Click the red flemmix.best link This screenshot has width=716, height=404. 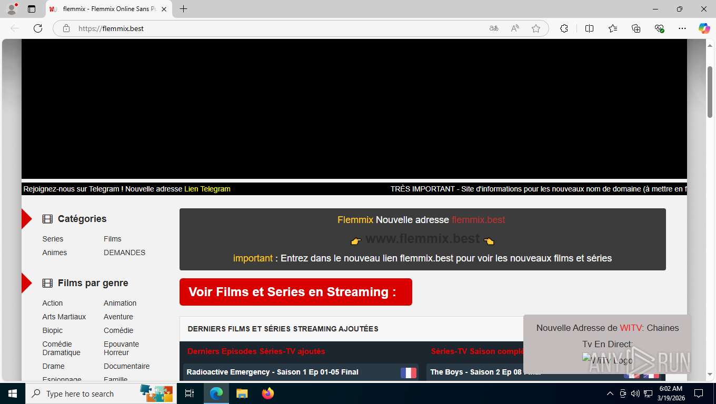(x=478, y=220)
